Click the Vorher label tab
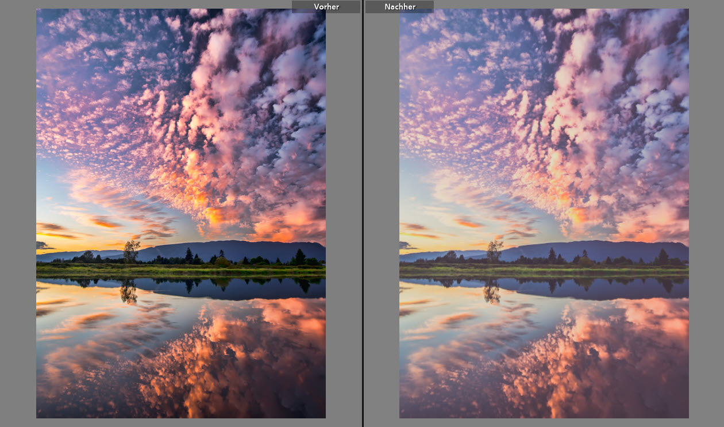This screenshot has height=427, width=724. [326, 7]
